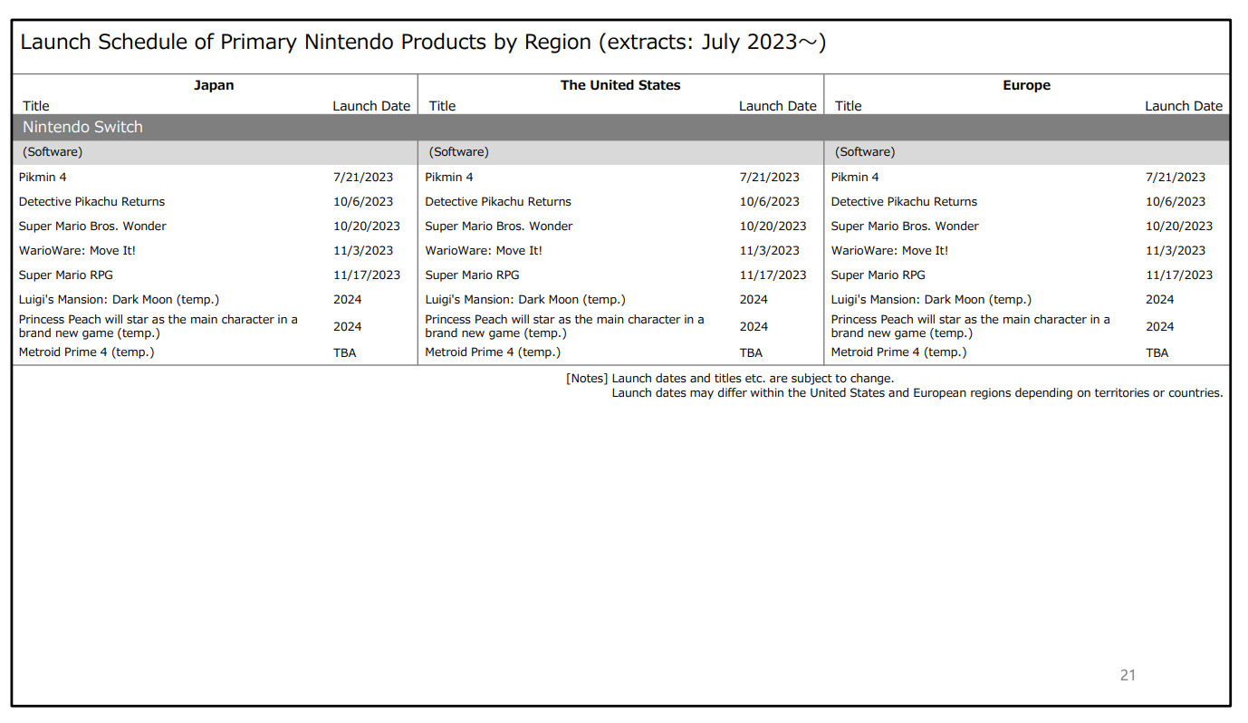Click the note 'Launch dates and titles etc. are subject to change'
Image resolution: width=1248 pixels, height=723 pixels.
[754, 379]
